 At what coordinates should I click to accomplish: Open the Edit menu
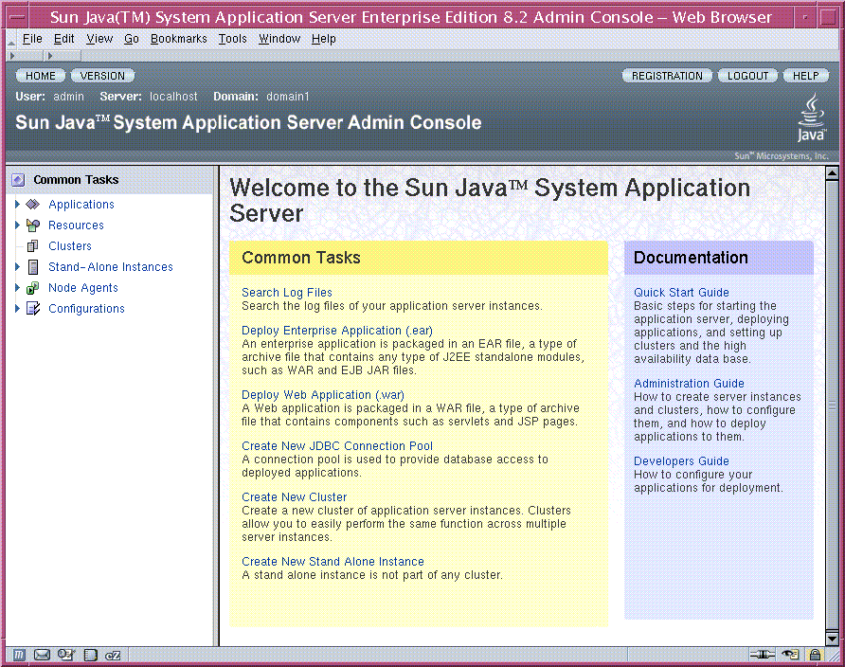(64, 39)
